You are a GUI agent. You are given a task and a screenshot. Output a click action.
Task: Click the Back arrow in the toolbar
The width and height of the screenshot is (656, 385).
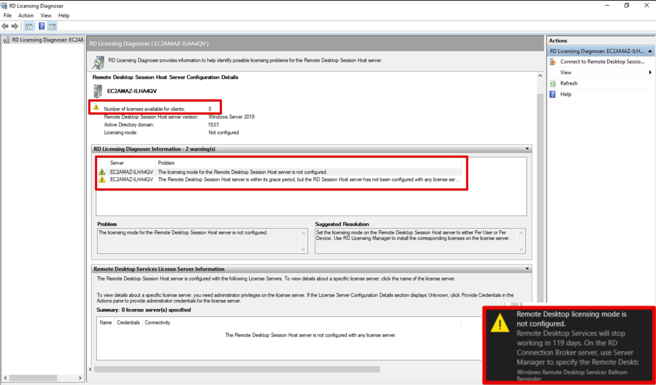[5, 26]
